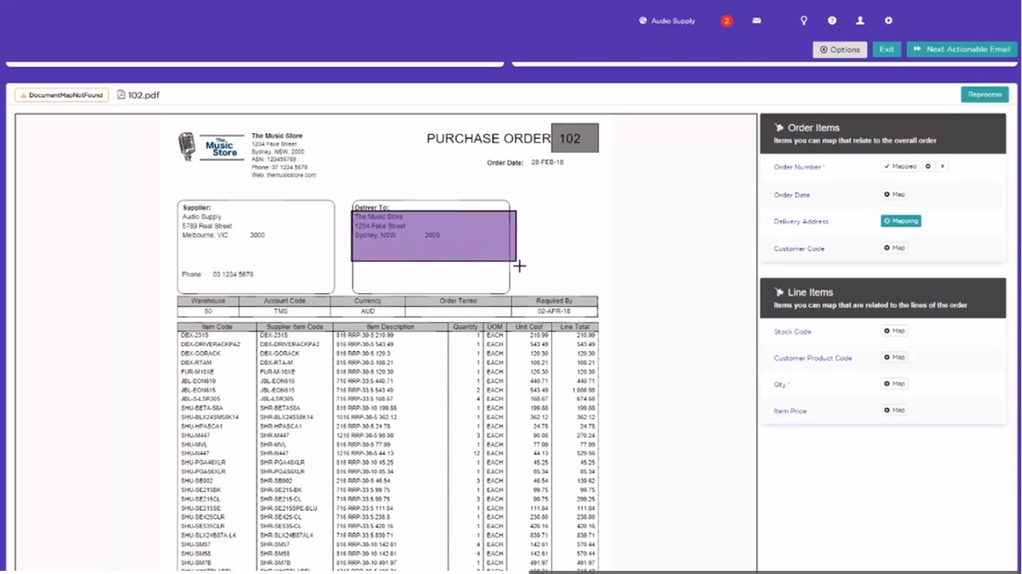1022x574 pixels.
Task: Click Map for Qty
Action: [894, 383]
